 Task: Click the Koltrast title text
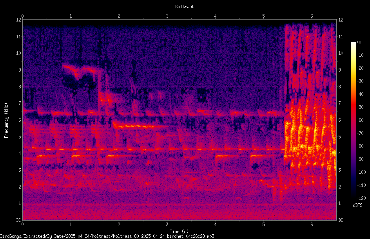point(185,7)
